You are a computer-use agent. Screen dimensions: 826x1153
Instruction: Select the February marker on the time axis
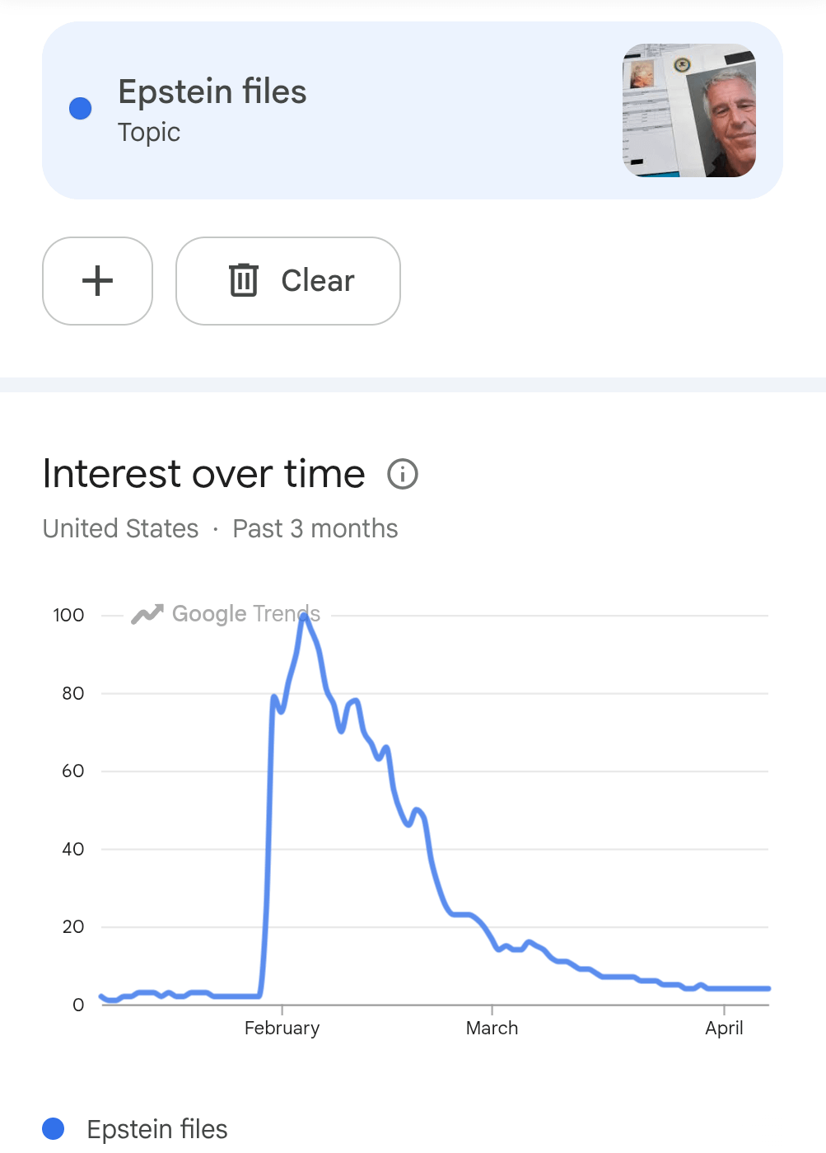[x=282, y=1028]
